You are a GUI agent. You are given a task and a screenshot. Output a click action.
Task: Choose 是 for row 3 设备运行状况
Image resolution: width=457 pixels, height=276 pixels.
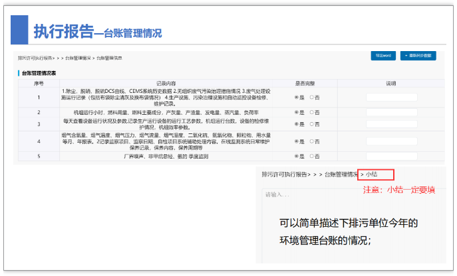click(297, 124)
